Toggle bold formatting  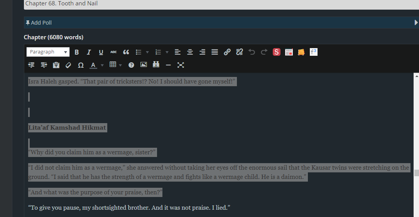point(76,52)
